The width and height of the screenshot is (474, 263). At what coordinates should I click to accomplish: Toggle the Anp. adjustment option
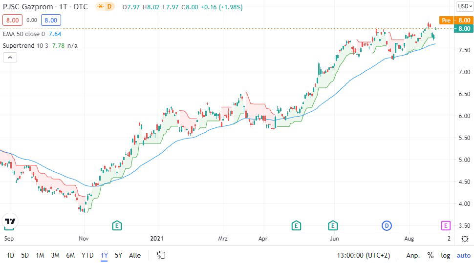413,256
